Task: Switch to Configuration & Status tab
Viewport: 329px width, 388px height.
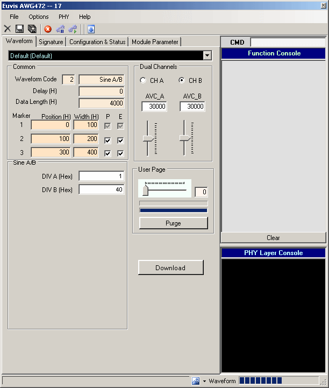Action: pyautogui.click(x=97, y=42)
